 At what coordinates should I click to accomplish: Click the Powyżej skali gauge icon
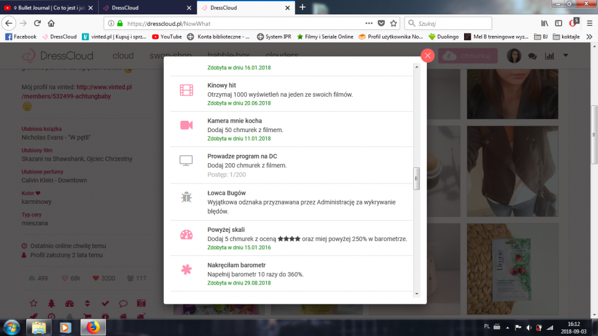point(187,234)
